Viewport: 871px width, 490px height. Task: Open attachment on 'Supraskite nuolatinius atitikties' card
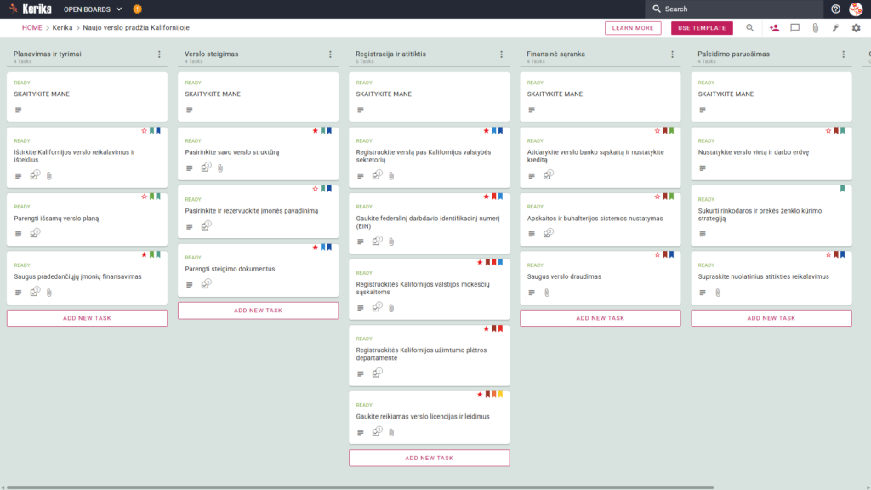click(718, 293)
